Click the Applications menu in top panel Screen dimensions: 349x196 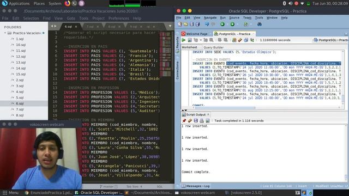coord(19,4)
